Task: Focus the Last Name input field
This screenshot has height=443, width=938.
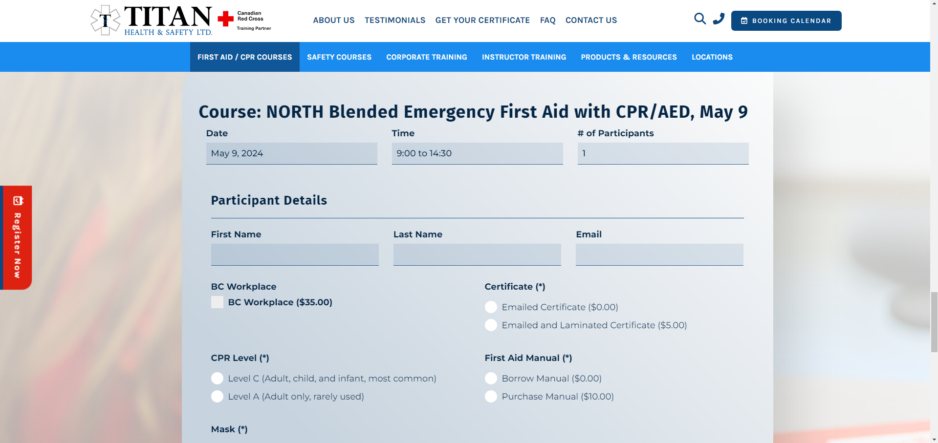Action: click(x=477, y=254)
